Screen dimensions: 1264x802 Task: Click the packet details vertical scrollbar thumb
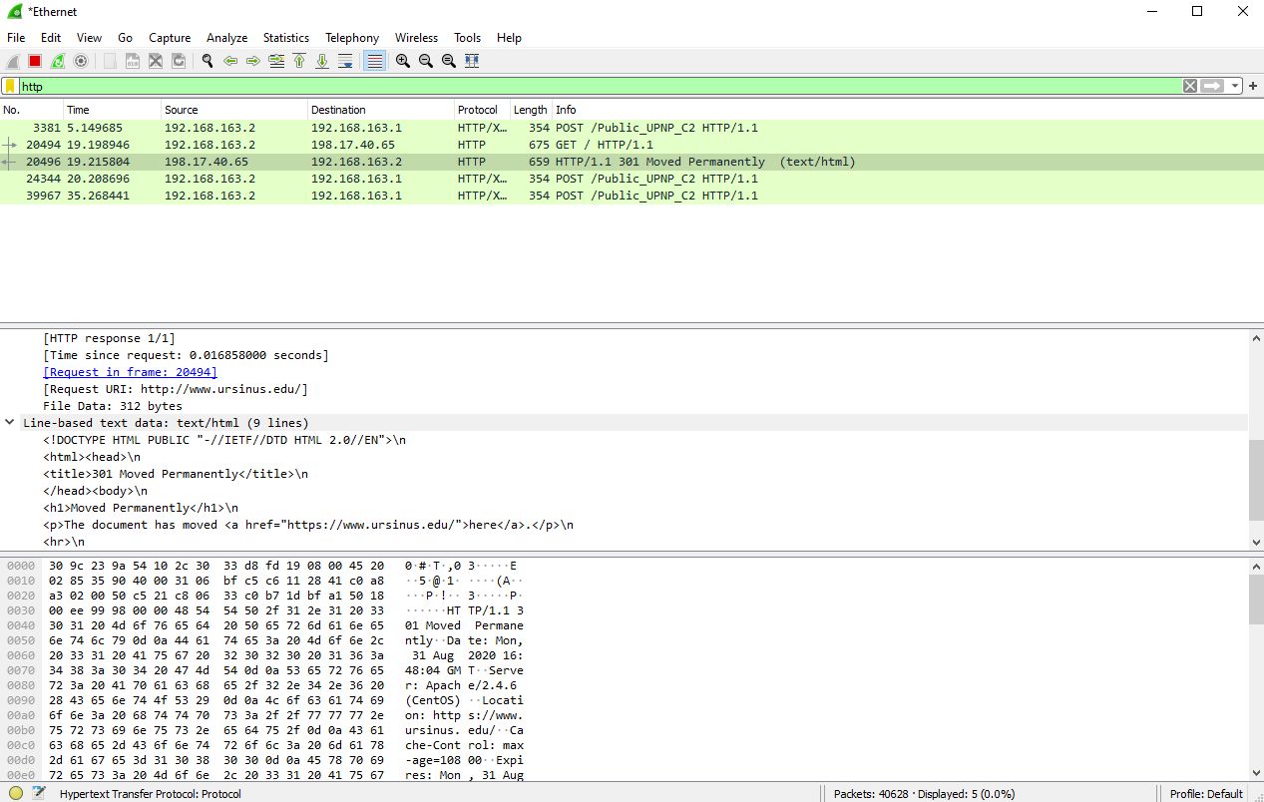point(1256,480)
